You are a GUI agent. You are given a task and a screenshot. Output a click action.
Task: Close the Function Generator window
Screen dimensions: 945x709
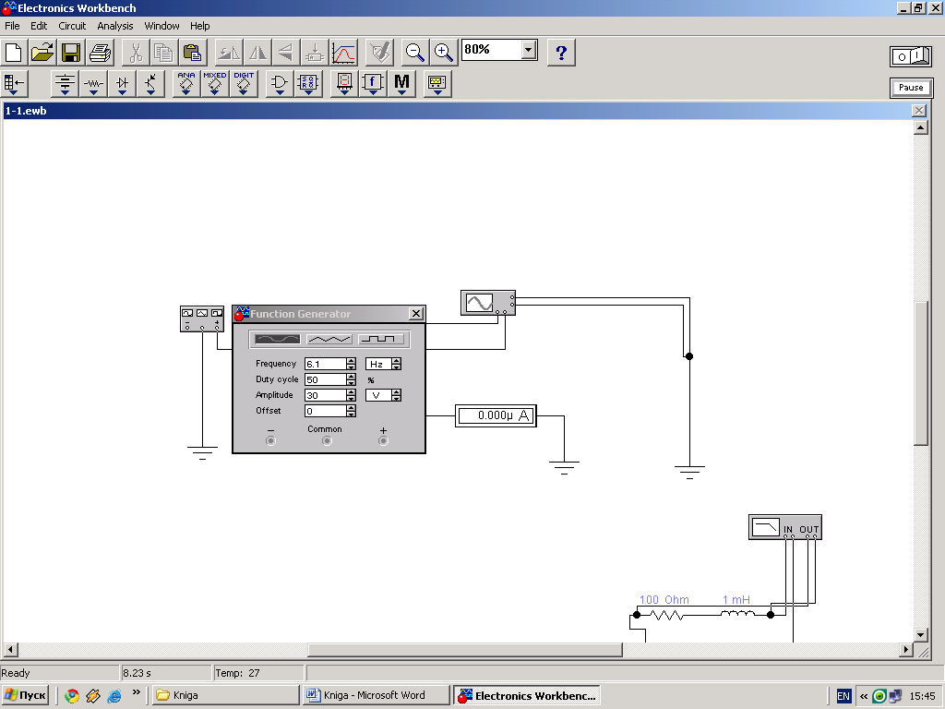(x=416, y=314)
